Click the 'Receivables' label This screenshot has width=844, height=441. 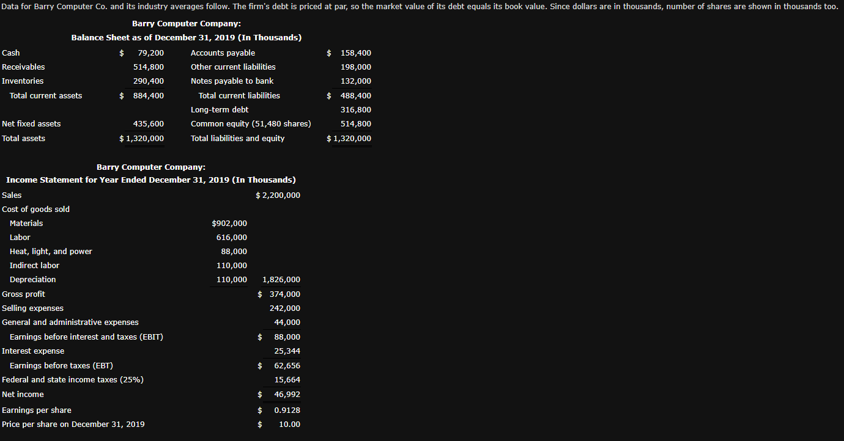[x=23, y=67]
